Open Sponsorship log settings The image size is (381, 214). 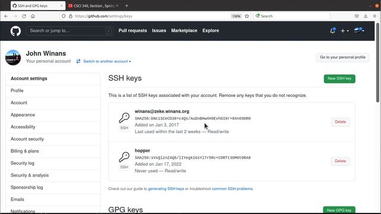coord(53,187)
